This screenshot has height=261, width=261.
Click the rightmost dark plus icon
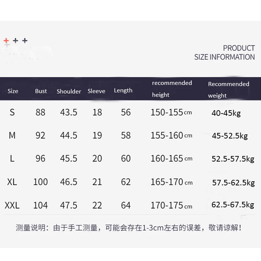25,41
